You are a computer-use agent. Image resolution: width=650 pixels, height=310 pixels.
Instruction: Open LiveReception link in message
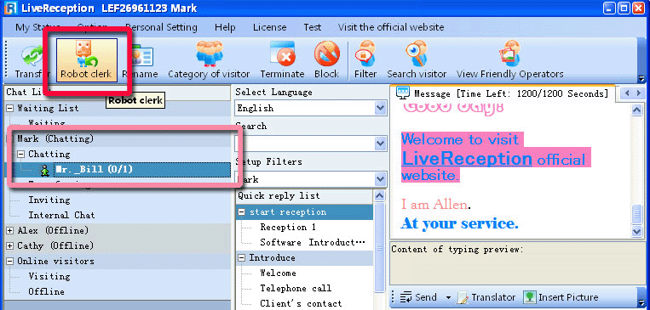[467, 158]
